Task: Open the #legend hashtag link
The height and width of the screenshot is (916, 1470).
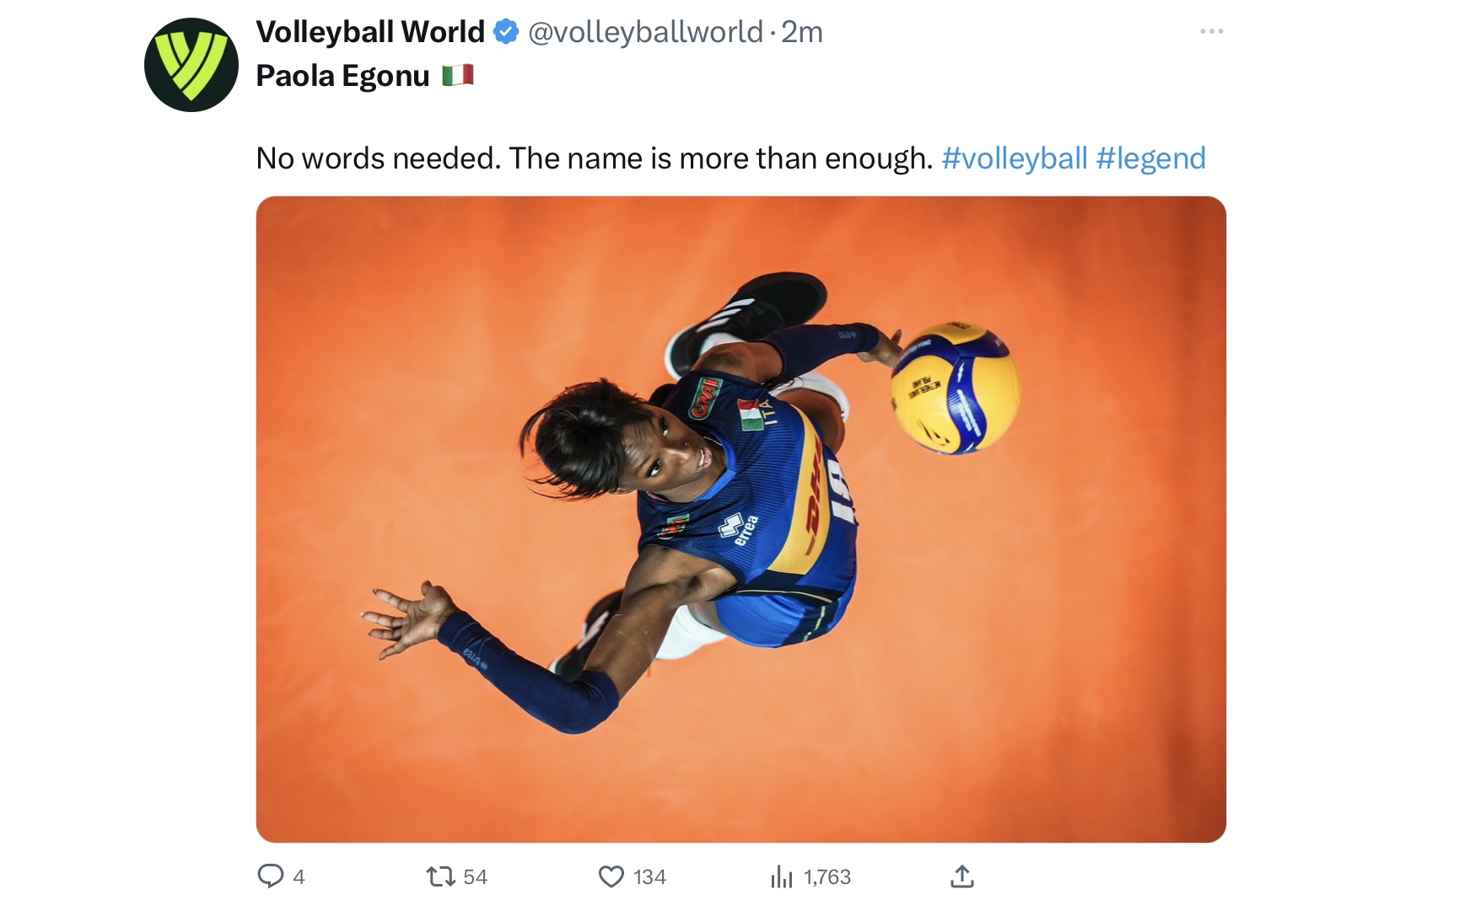Action: 1151,158
